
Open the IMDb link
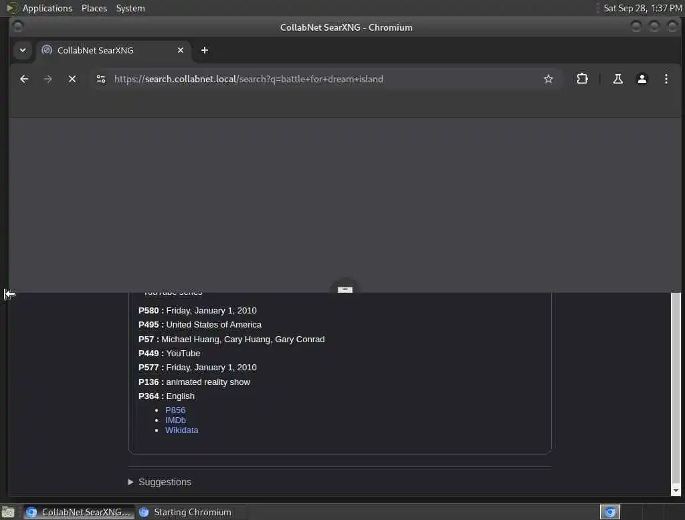(175, 420)
